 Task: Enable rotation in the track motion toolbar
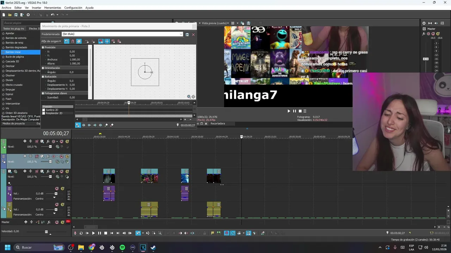[67, 41]
